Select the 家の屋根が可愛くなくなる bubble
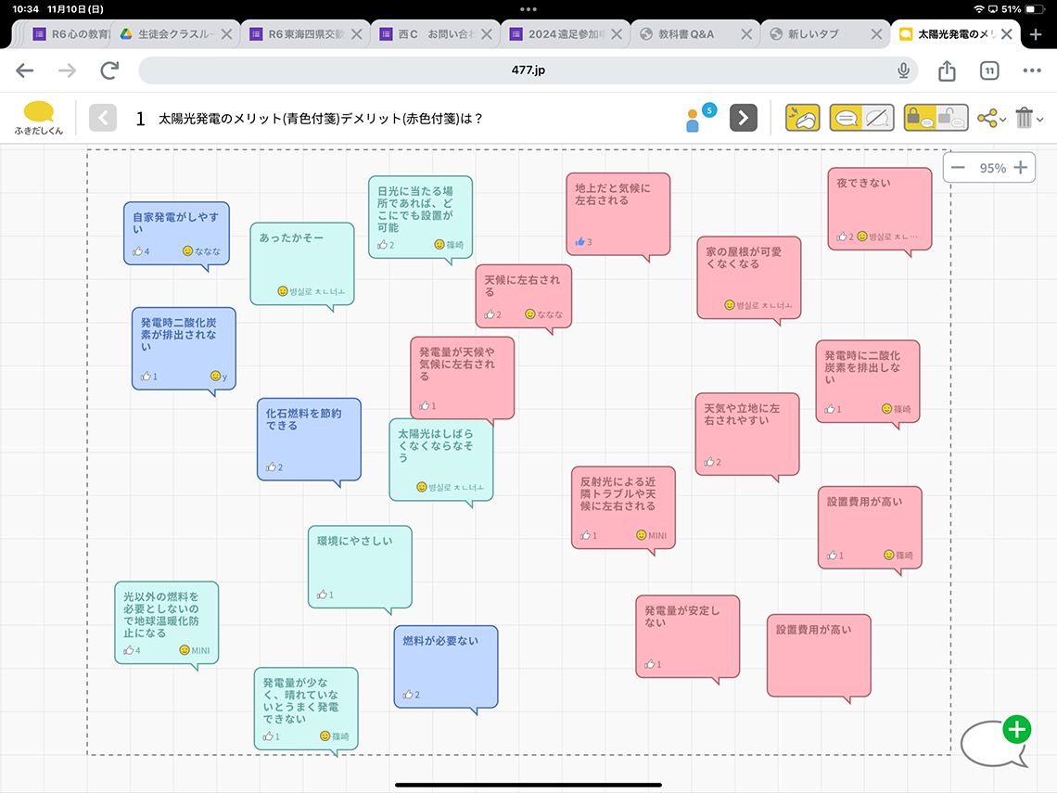Image resolution: width=1057 pixels, height=793 pixels. point(749,278)
